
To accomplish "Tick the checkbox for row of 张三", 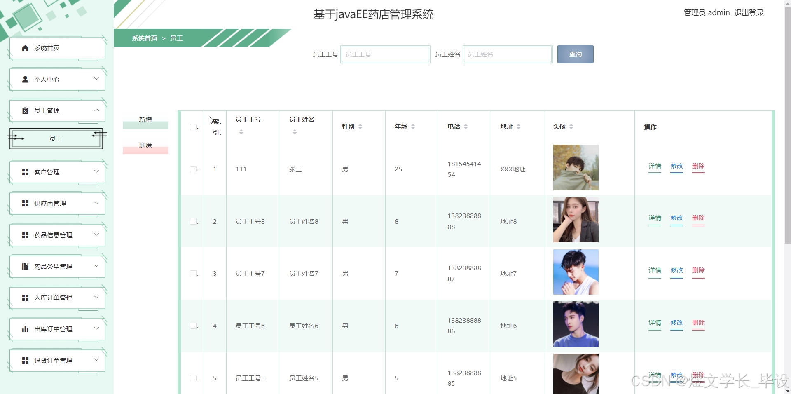I will click(x=193, y=169).
